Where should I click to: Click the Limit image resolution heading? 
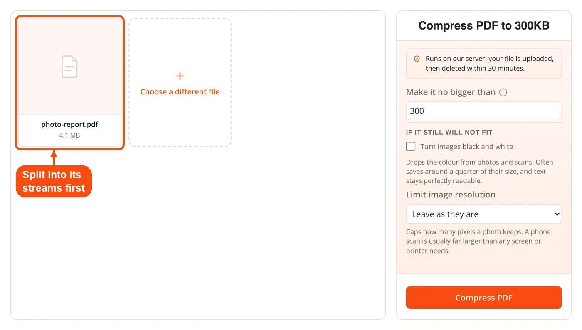tap(451, 195)
